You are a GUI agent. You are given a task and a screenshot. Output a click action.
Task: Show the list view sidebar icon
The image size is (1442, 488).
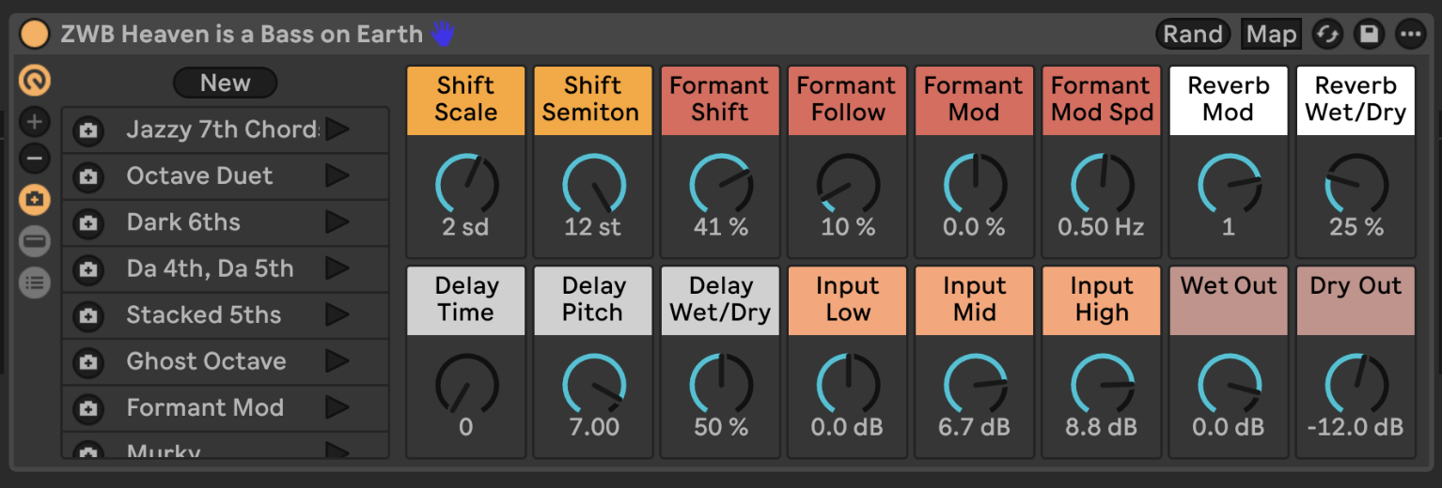click(x=35, y=282)
